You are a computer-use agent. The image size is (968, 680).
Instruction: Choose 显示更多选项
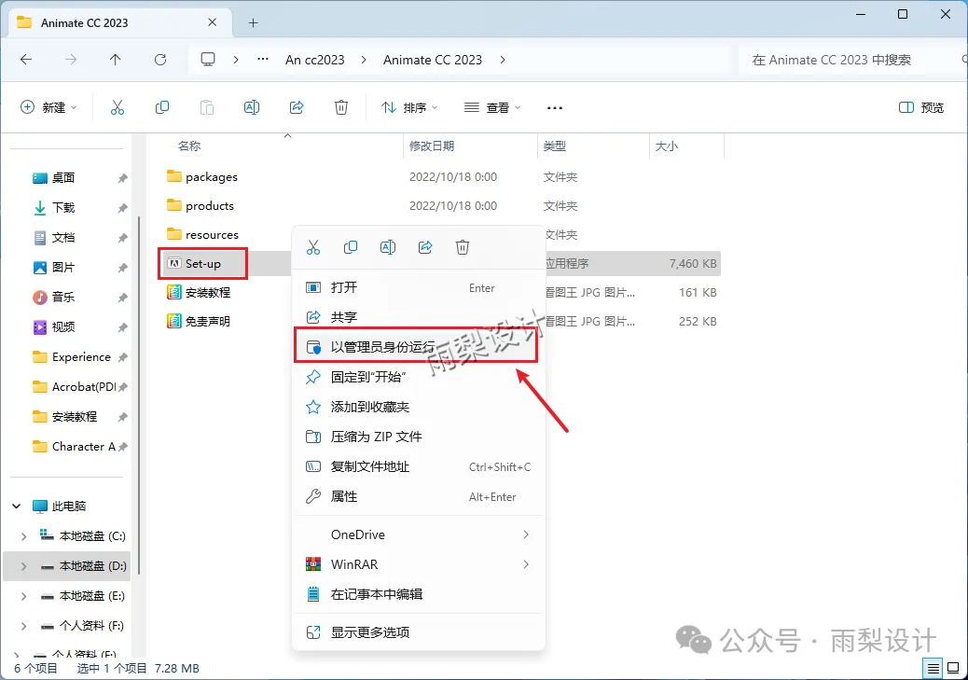[419, 632]
